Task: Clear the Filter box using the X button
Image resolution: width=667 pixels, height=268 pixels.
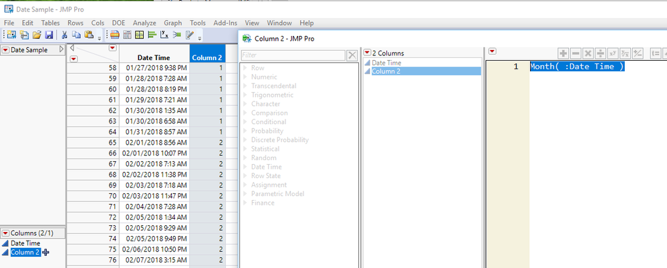Action: [352, 55]
